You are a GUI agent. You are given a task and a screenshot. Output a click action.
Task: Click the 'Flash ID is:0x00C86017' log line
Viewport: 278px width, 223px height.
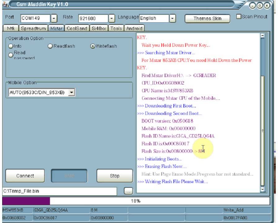pyautogui.click(x=165, y=144)
